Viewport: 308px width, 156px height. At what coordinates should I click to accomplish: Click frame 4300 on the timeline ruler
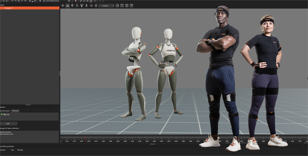coord(125,141)
